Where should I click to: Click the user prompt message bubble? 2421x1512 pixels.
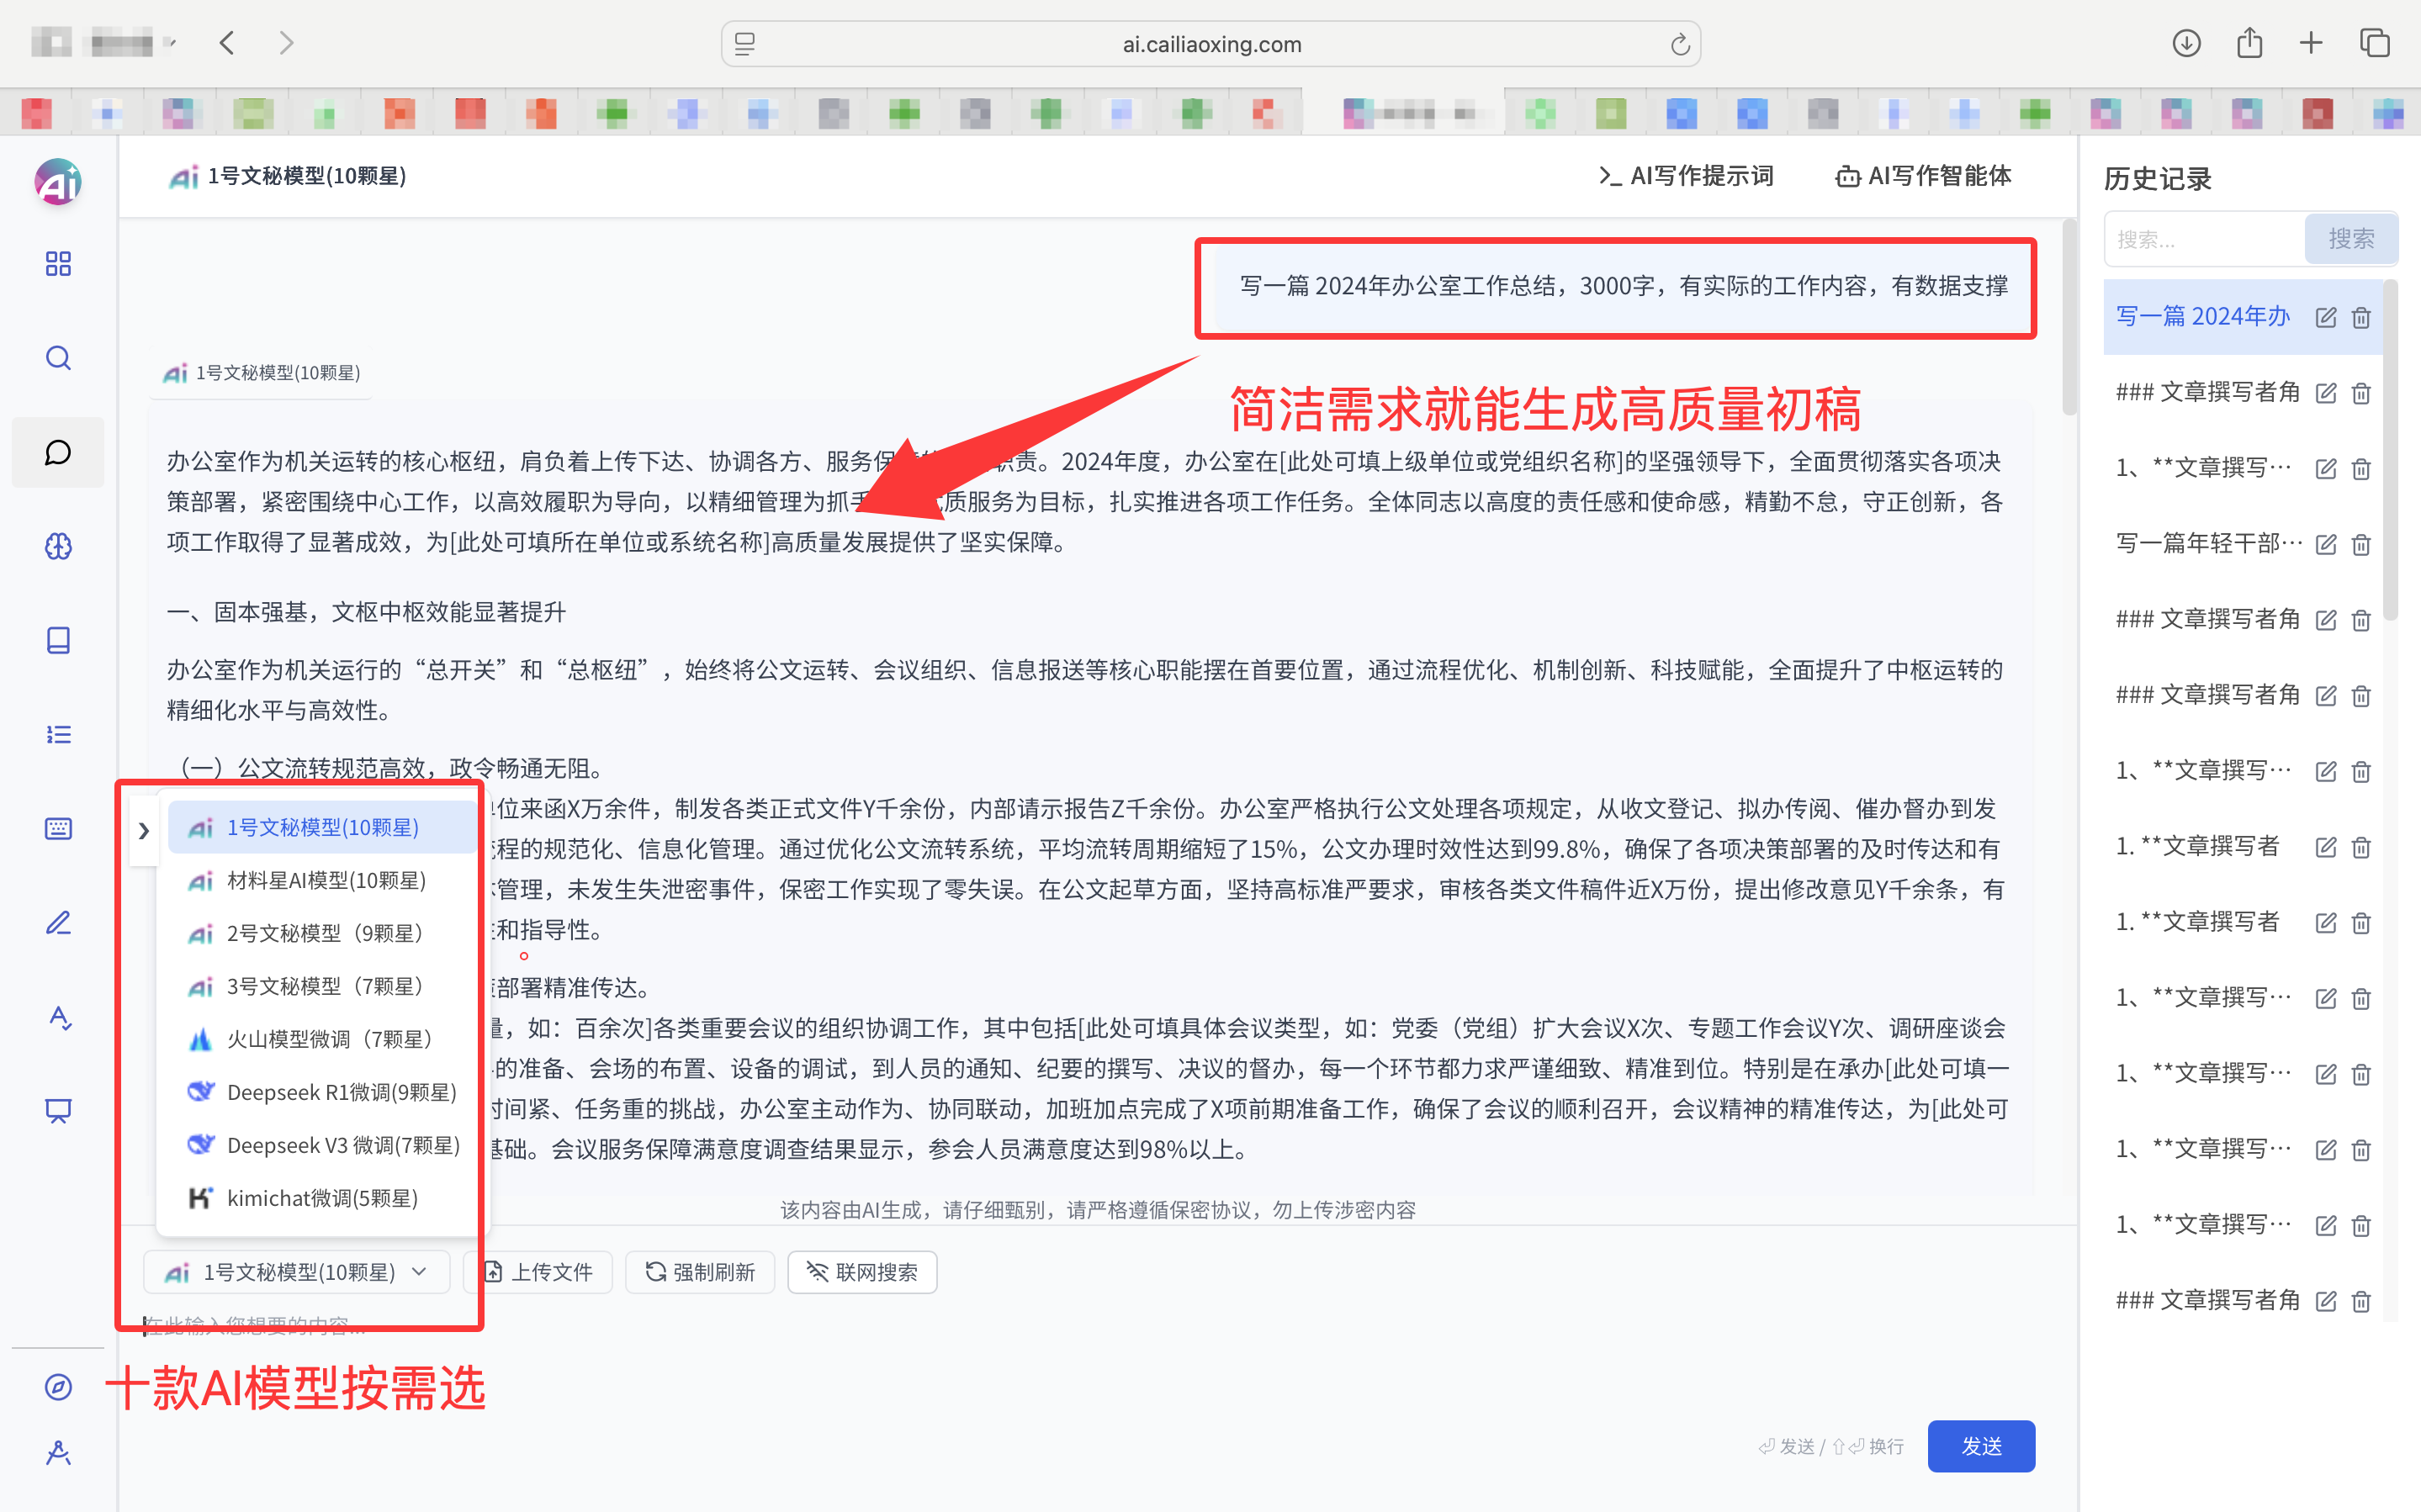(1623, 286)
